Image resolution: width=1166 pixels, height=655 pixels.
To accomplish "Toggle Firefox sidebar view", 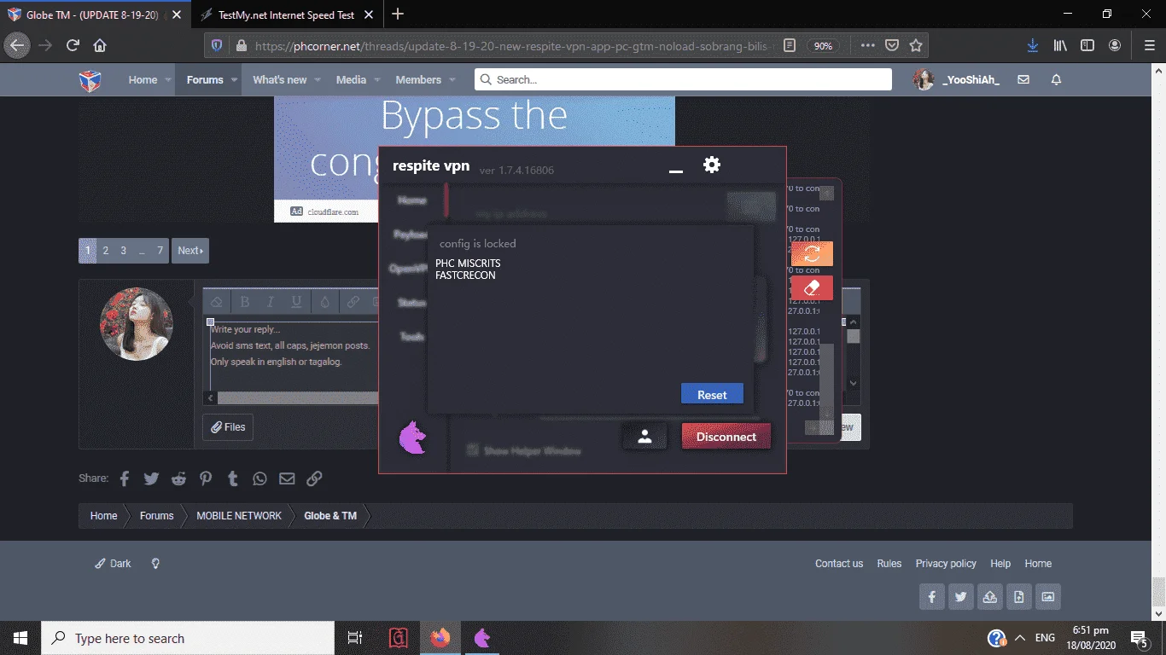I will 1087,45.
